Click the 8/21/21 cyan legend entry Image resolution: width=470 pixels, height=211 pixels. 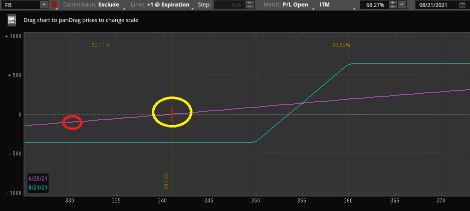pos(38,187)
